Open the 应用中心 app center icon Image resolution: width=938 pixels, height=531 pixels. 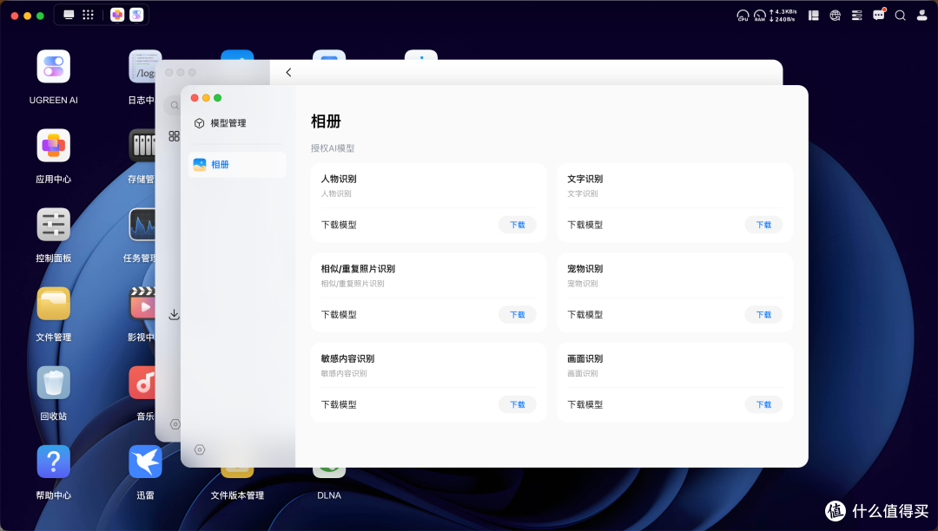coord(53,145)
